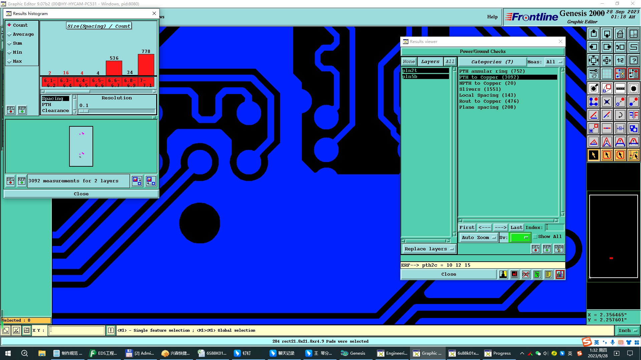
Task: Open the Inch units dropdown
Action: [627, 331]
